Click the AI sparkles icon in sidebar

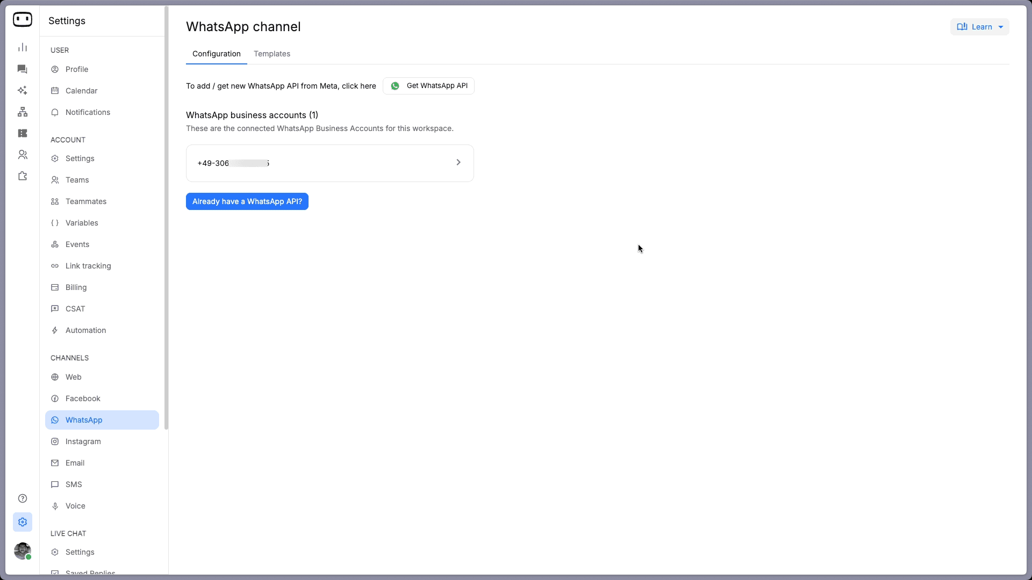click(x=23, y=90)
